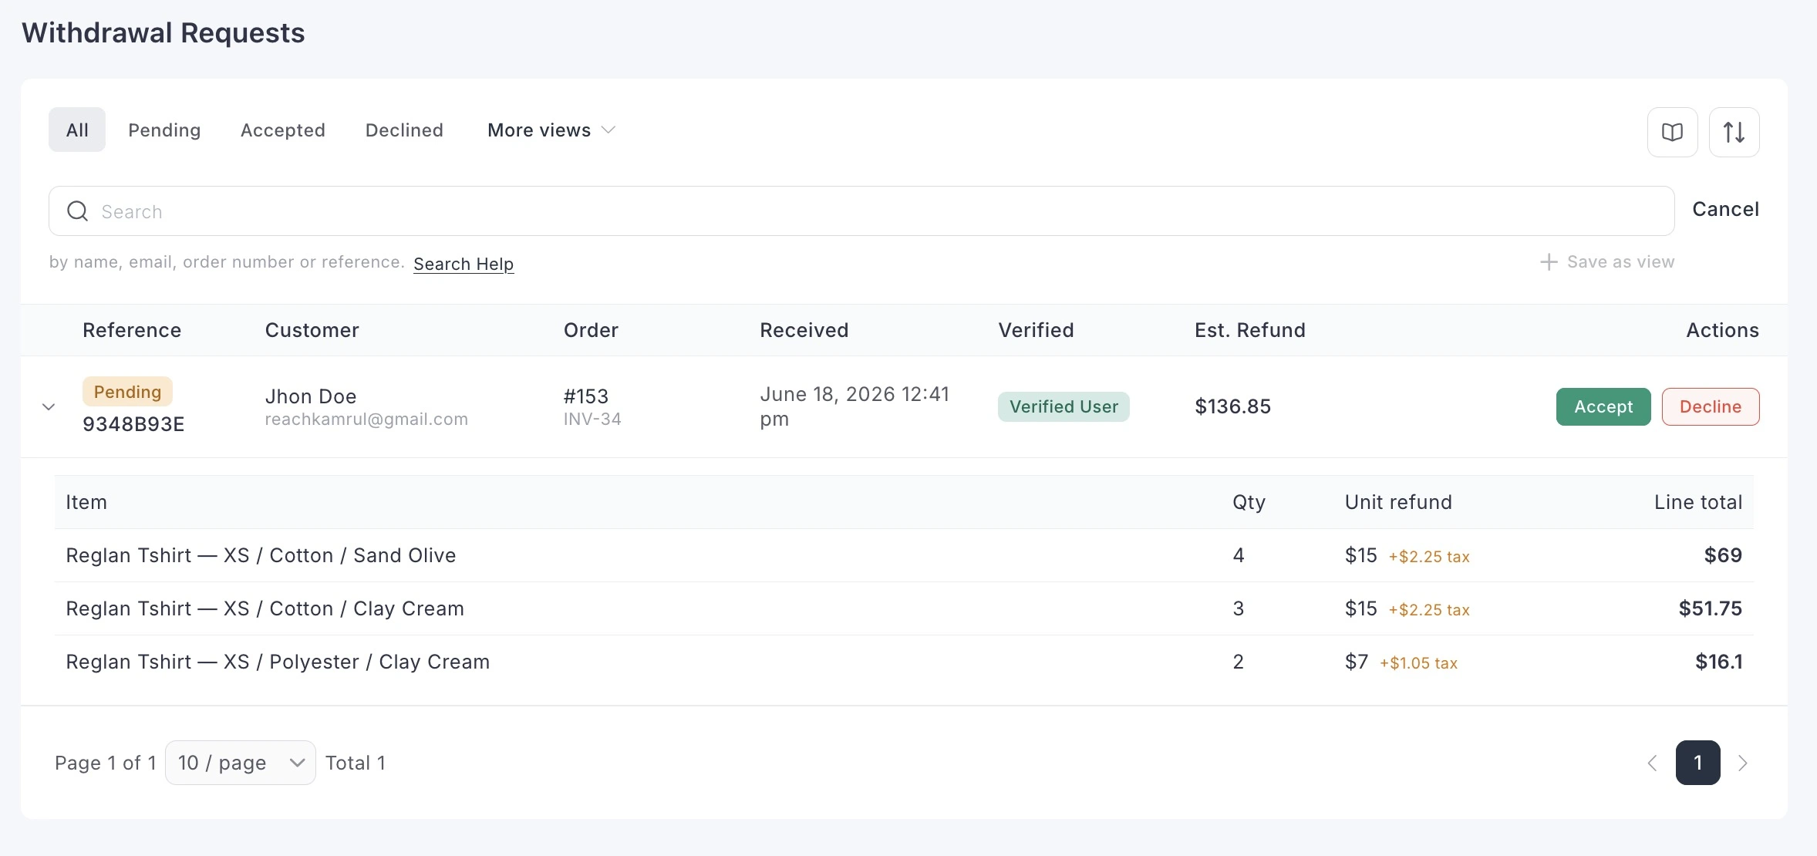The height and width of the screenshot is (856, 1817).
Task: Click invoice INV-34
Action: [x=592, y=420]
